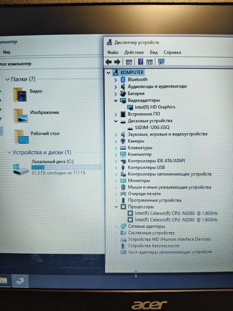Select the Компьютер category row
Screen dimensions: 233x311
[x=139, y=154]
